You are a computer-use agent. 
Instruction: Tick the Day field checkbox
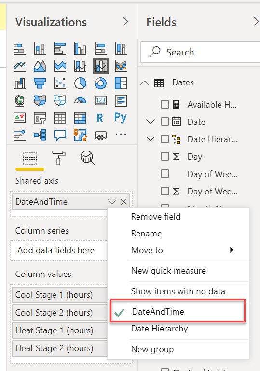coord(165,156)
